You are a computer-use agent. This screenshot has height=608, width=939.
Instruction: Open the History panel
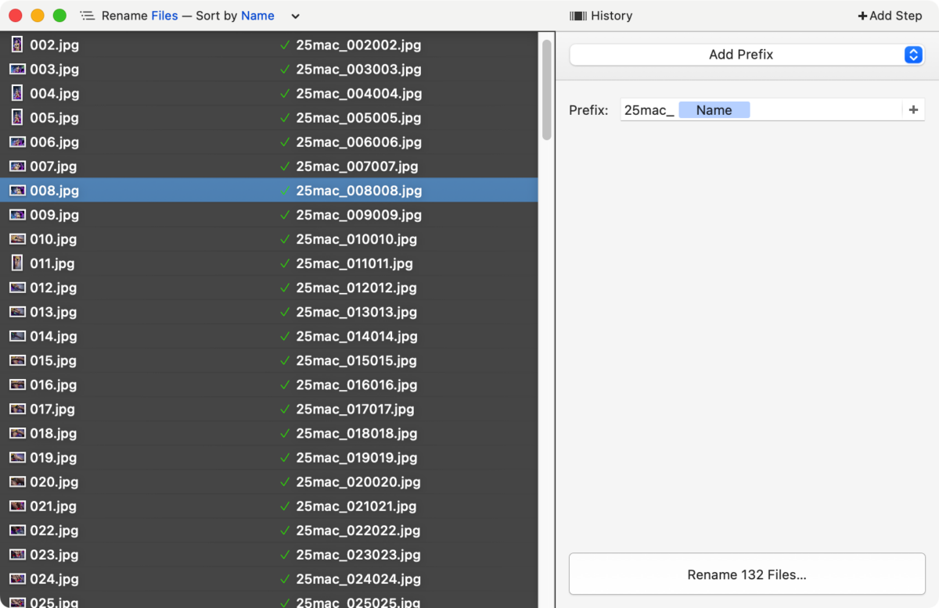click(601, 16)
